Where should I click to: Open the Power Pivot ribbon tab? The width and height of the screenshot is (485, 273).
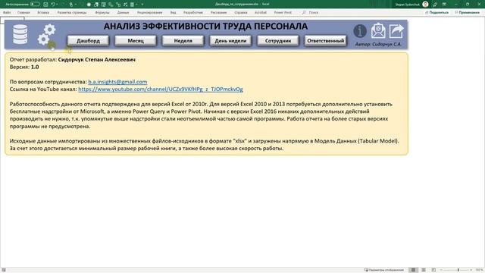283,12
